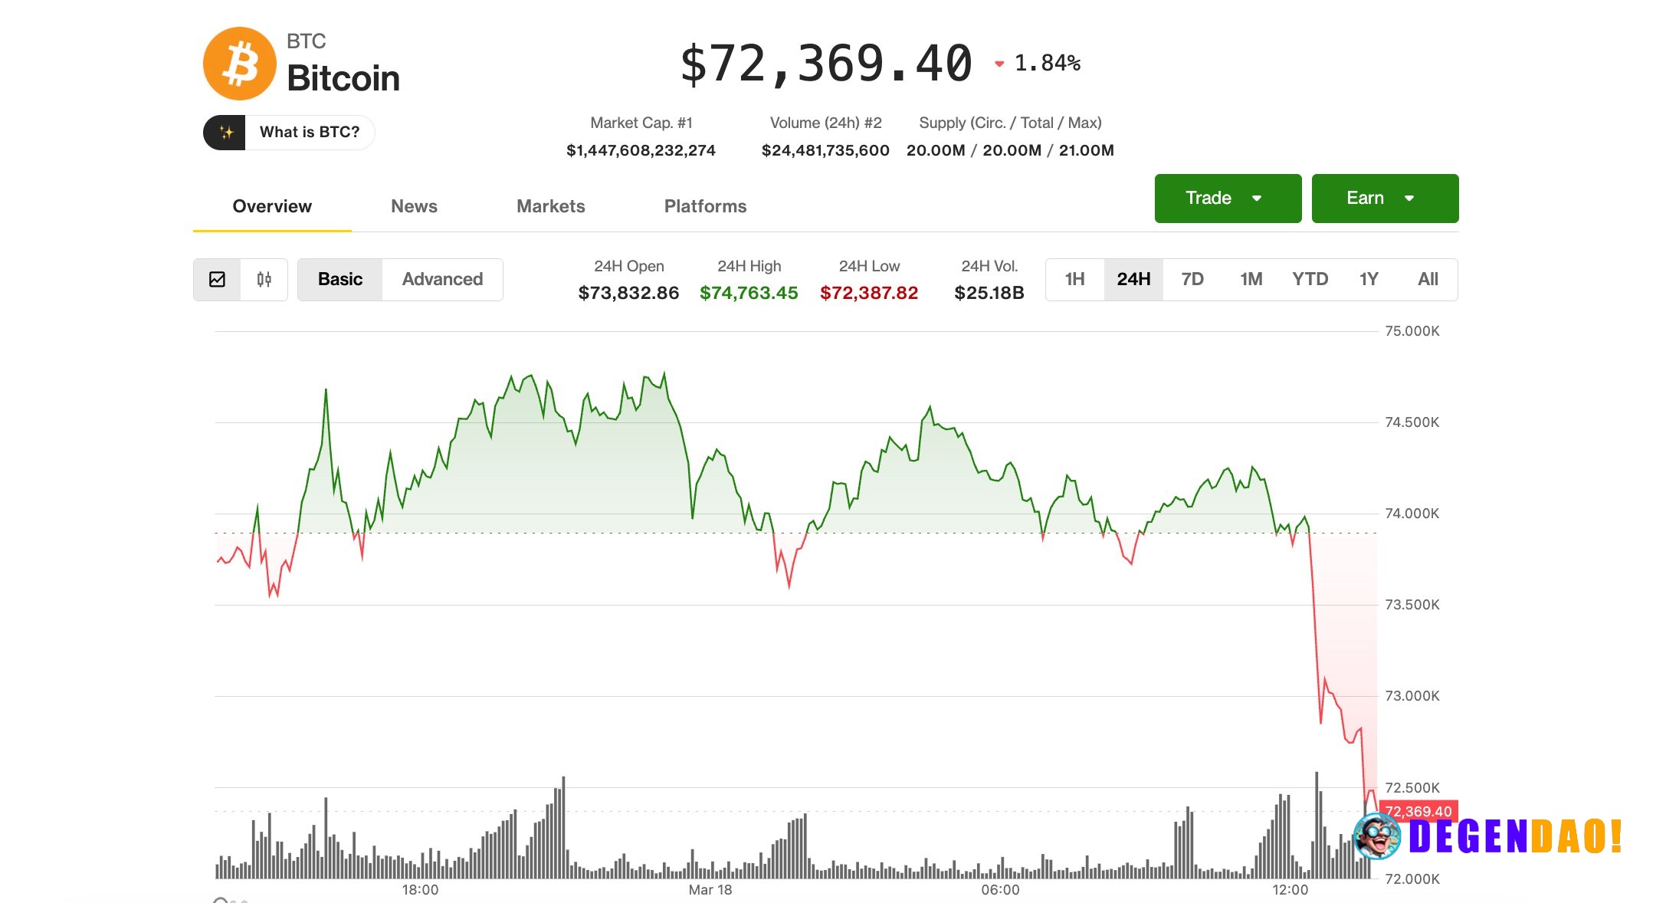Open the Trade dropdown
This screenshot has height=903, width=1666.
click(1227, 198)
